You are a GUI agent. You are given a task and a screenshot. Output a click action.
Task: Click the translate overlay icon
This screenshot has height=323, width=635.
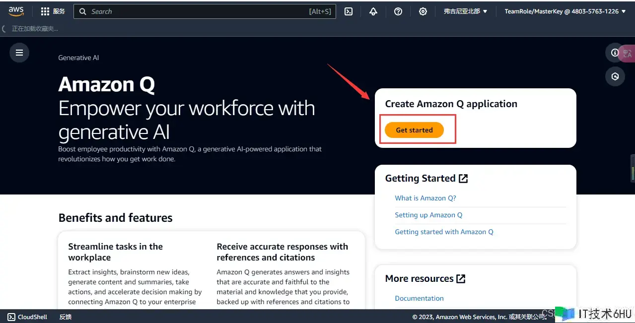click(x=628, y=54)
